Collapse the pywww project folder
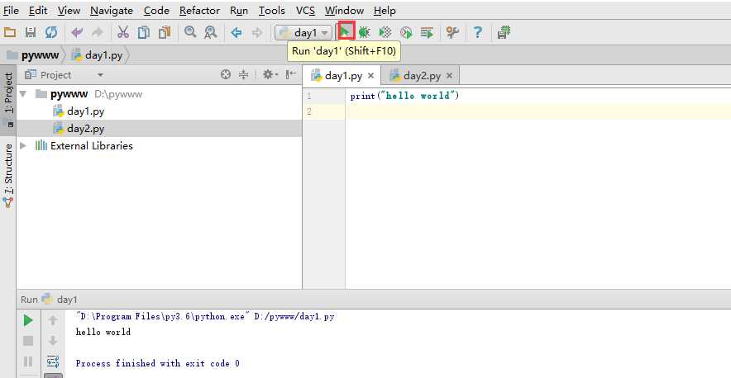The height and width of the screenshot is (378, 731). click(23, 94)
